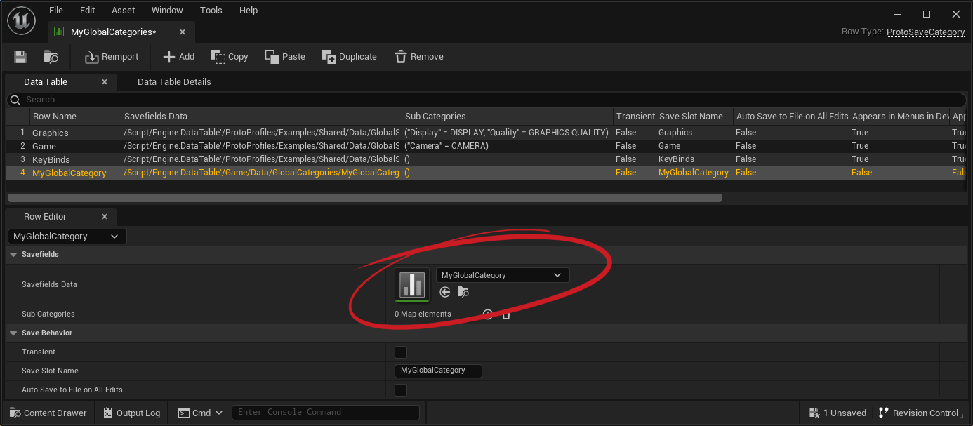Open the Content Drawer
Viewport: 973px width, 426px height.
[x=48, y=413]
